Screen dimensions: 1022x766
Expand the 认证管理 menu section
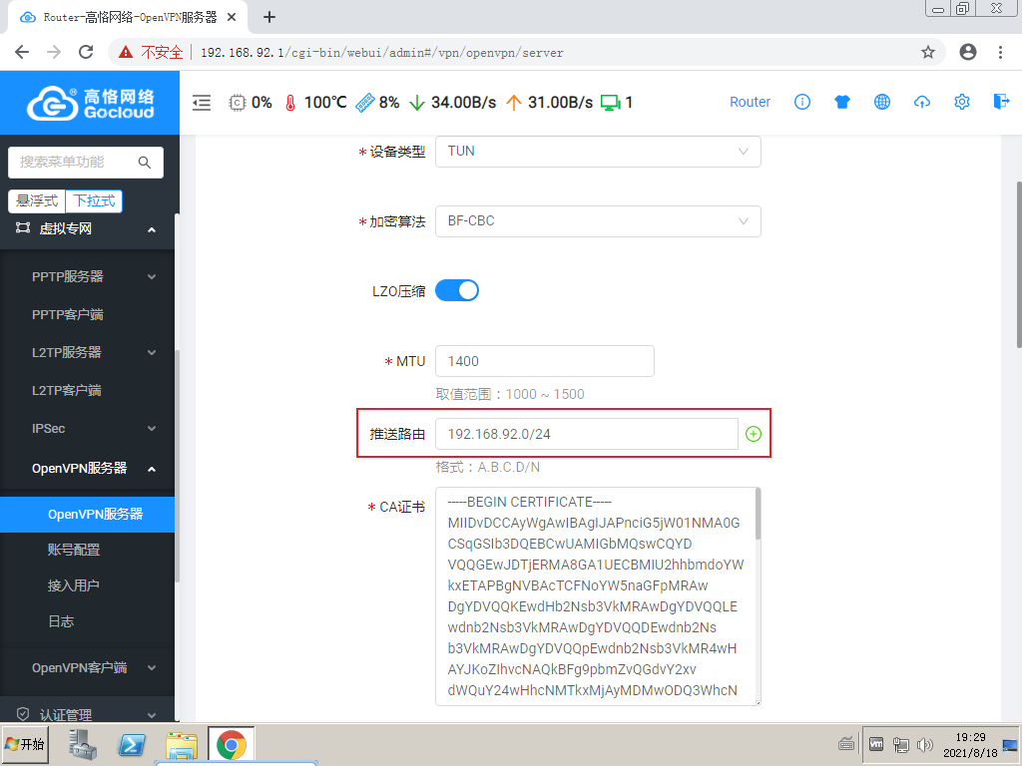pyautogui.click(x=88, y=714)
